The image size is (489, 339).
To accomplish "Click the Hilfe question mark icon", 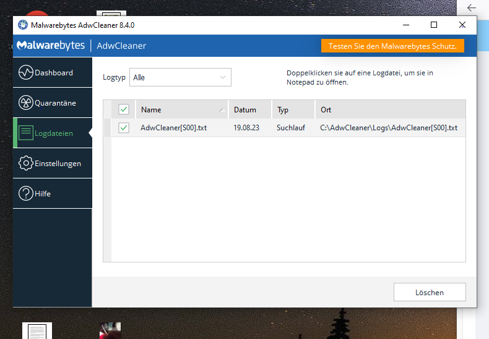I will (x=26, y=193).
